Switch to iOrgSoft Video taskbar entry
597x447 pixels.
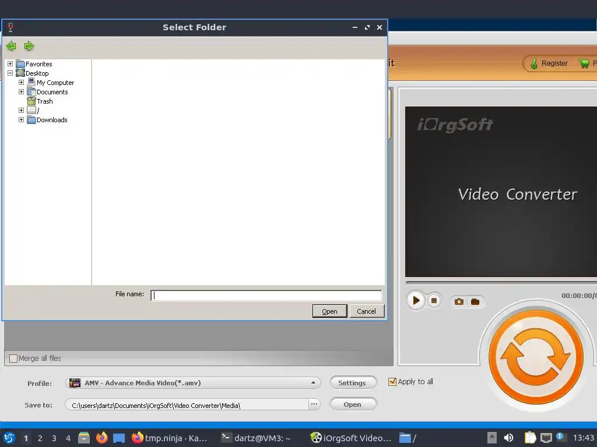coord(350,438)
